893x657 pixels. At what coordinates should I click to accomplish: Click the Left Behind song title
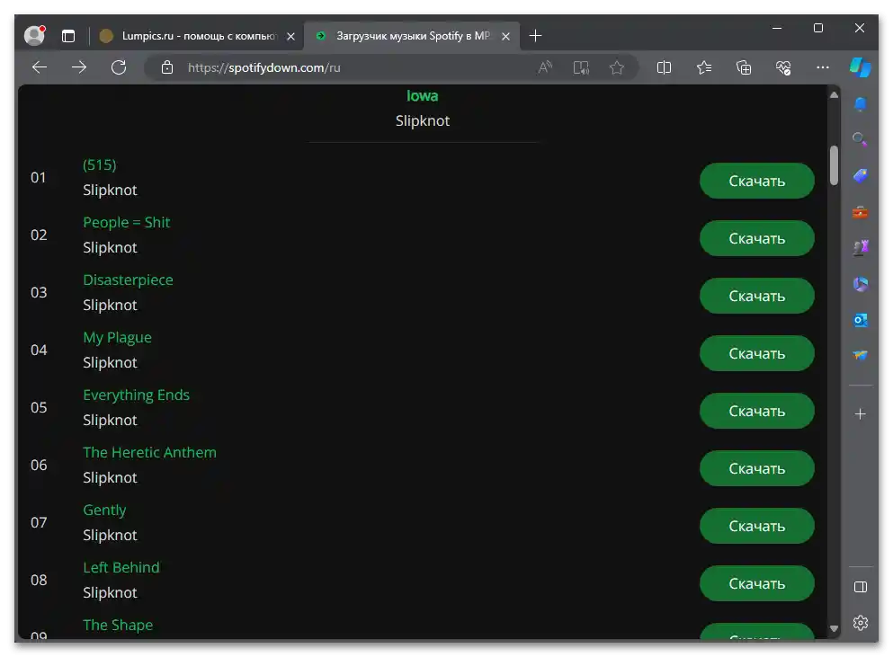click(121, 567)
